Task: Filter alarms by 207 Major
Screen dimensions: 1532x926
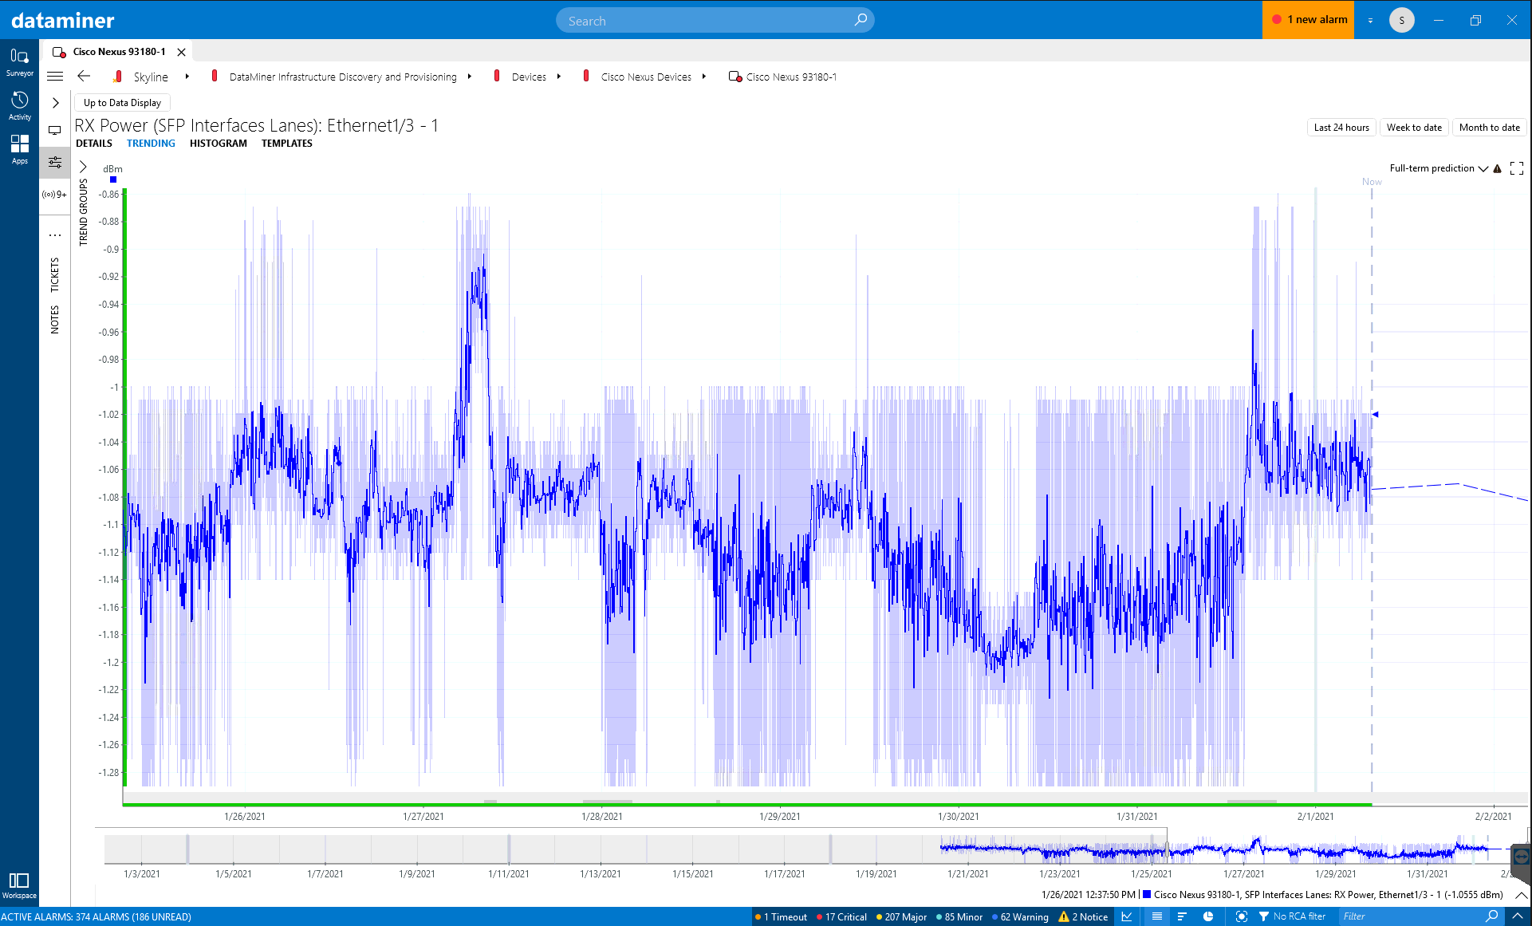Action: 901,916
